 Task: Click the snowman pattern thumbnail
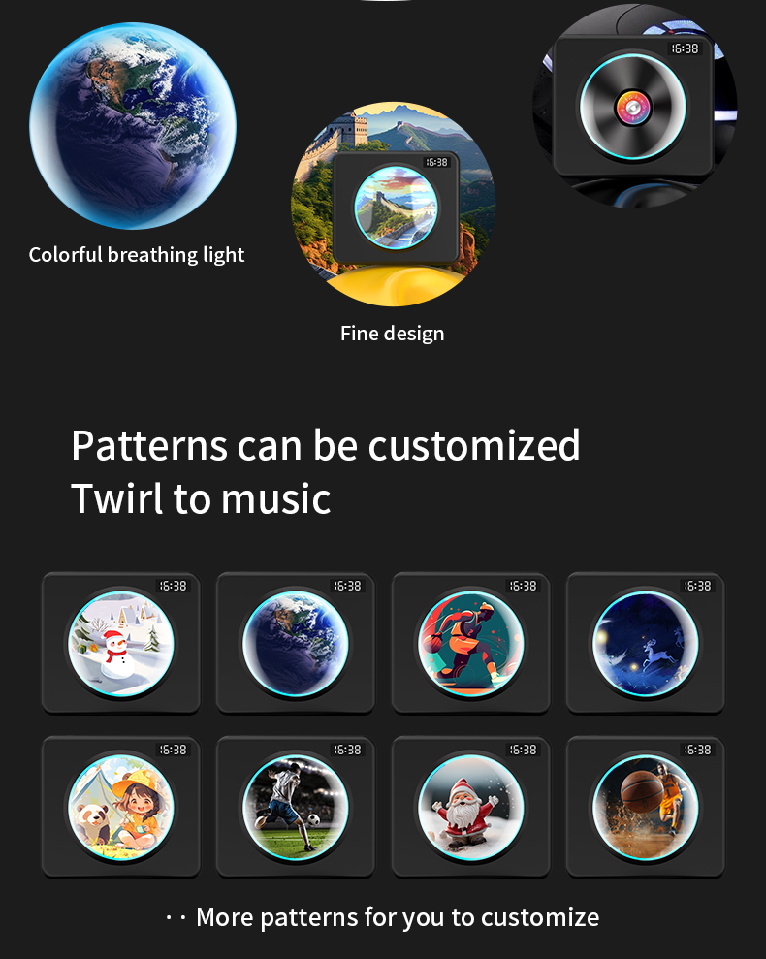point(121,643)
